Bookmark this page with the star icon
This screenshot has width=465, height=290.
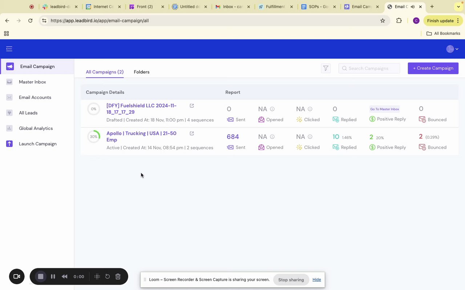point(383,21)
